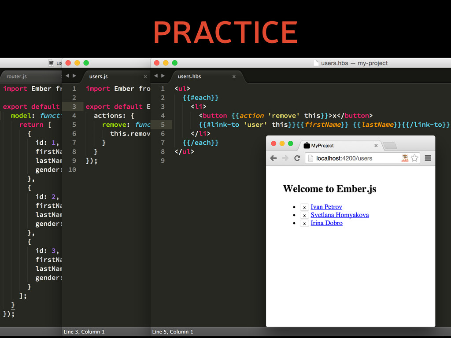451x338 pixels.
Task: Open the Irina Dobro link
Action: point(326,223)
